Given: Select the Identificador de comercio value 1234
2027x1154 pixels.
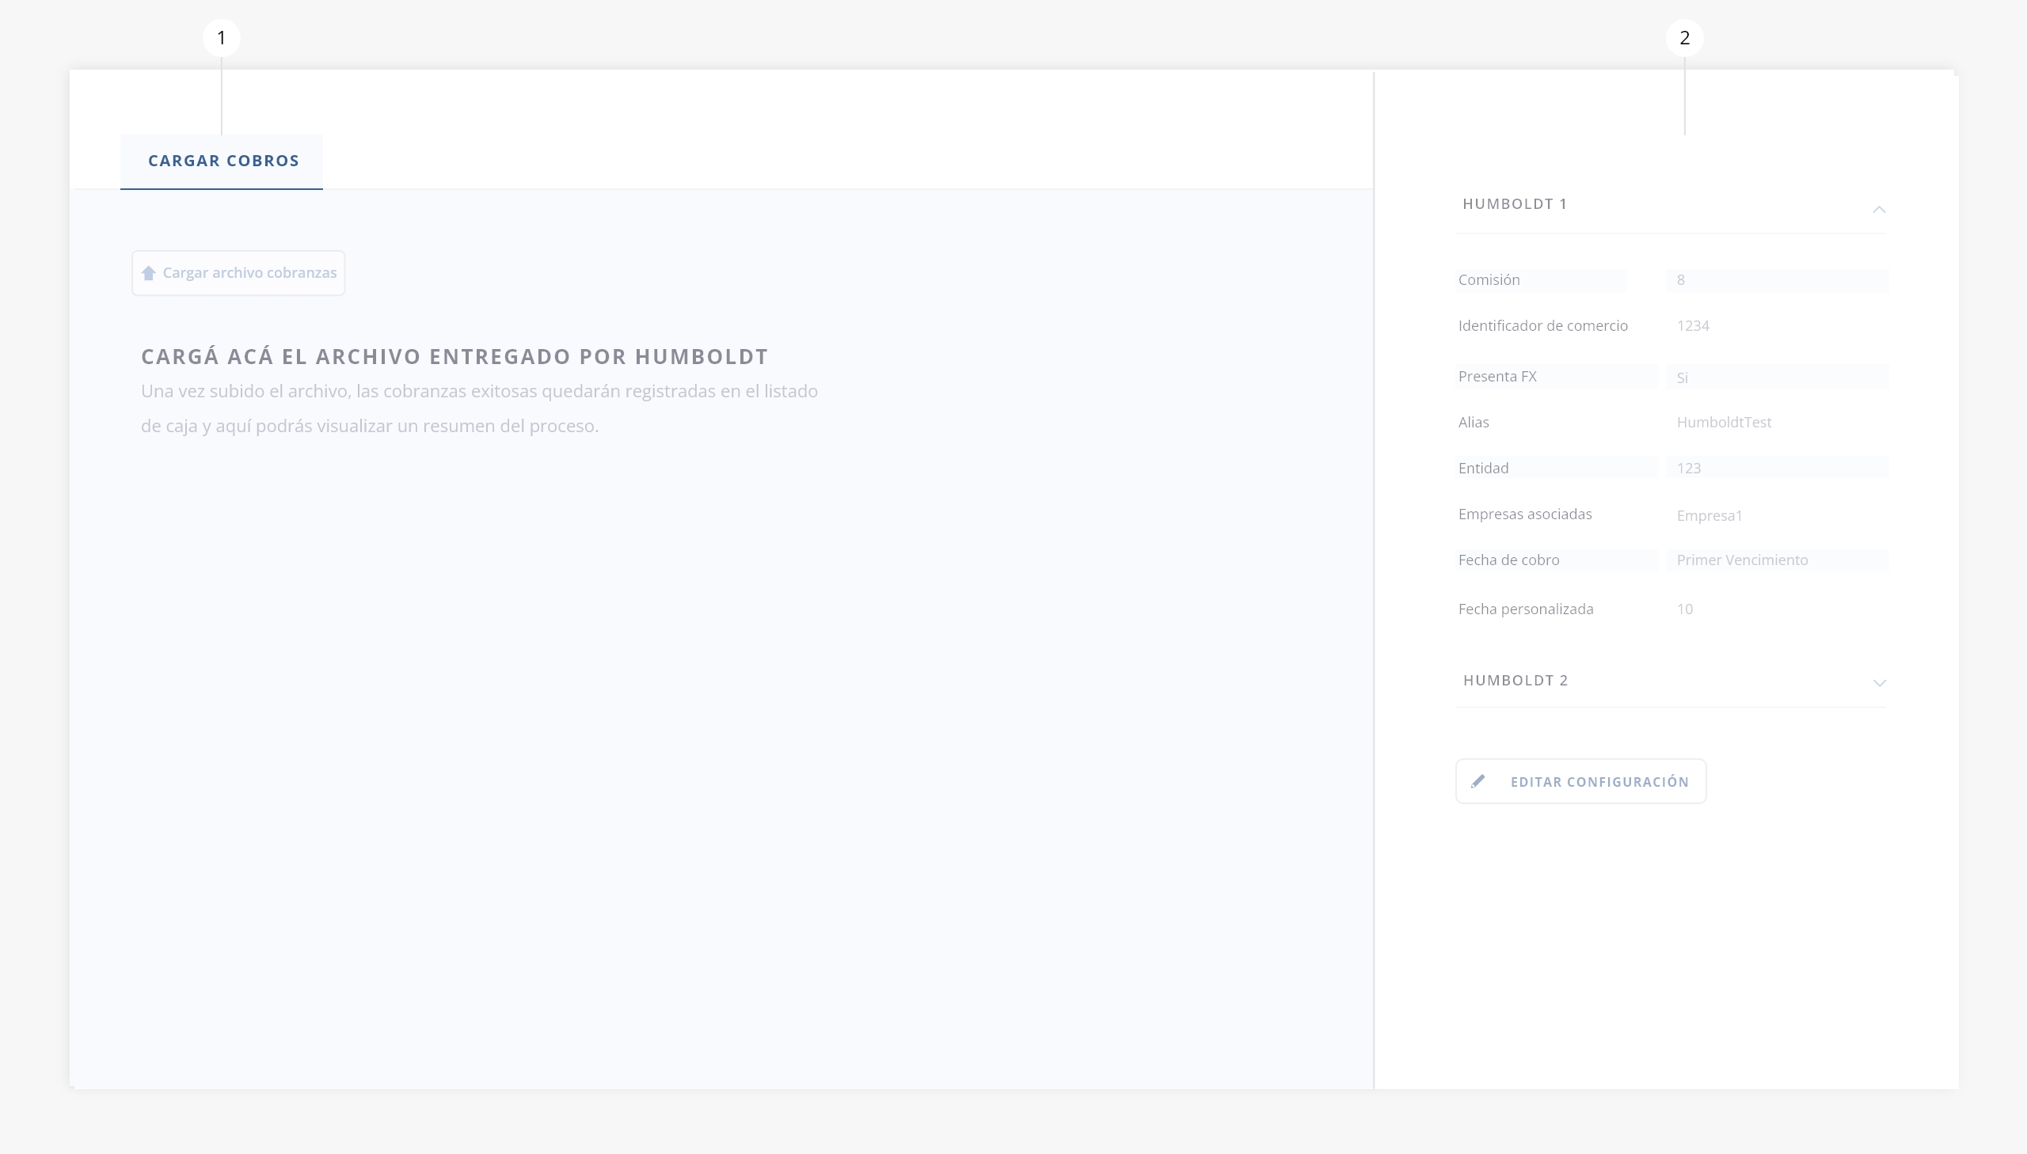Looking at the screenshot, I should point(1693,326).
